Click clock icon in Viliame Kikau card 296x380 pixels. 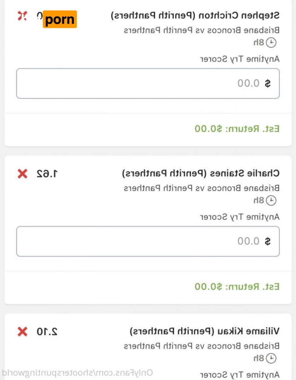[271, 358]
